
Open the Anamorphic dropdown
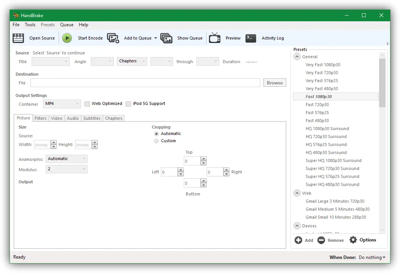pos(67,159)
